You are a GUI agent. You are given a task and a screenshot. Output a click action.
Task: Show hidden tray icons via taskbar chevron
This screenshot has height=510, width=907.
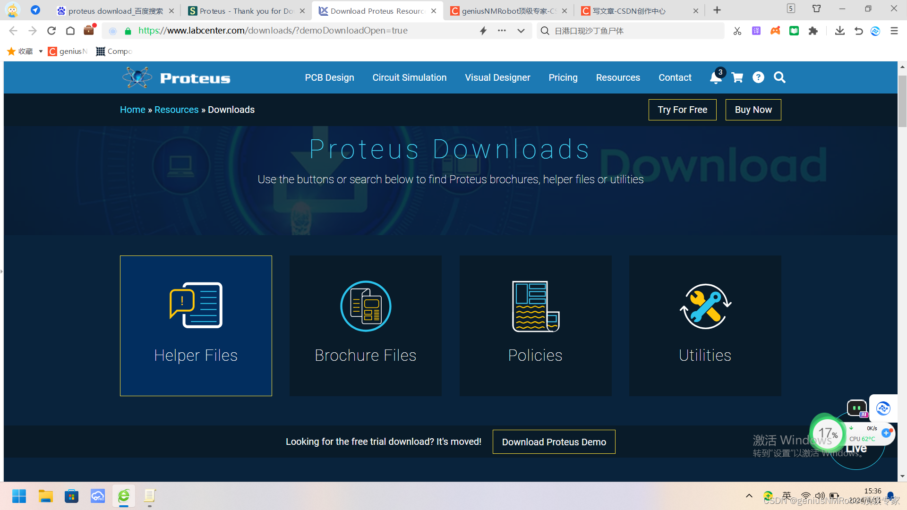749,496
